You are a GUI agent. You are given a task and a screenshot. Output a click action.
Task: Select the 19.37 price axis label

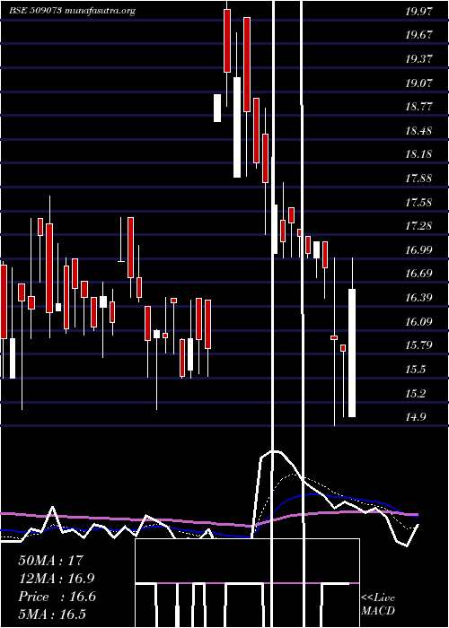point(418,59)
